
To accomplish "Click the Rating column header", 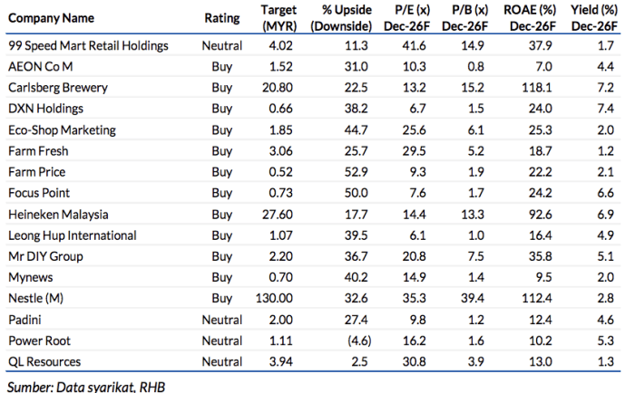I will [222, 18].
